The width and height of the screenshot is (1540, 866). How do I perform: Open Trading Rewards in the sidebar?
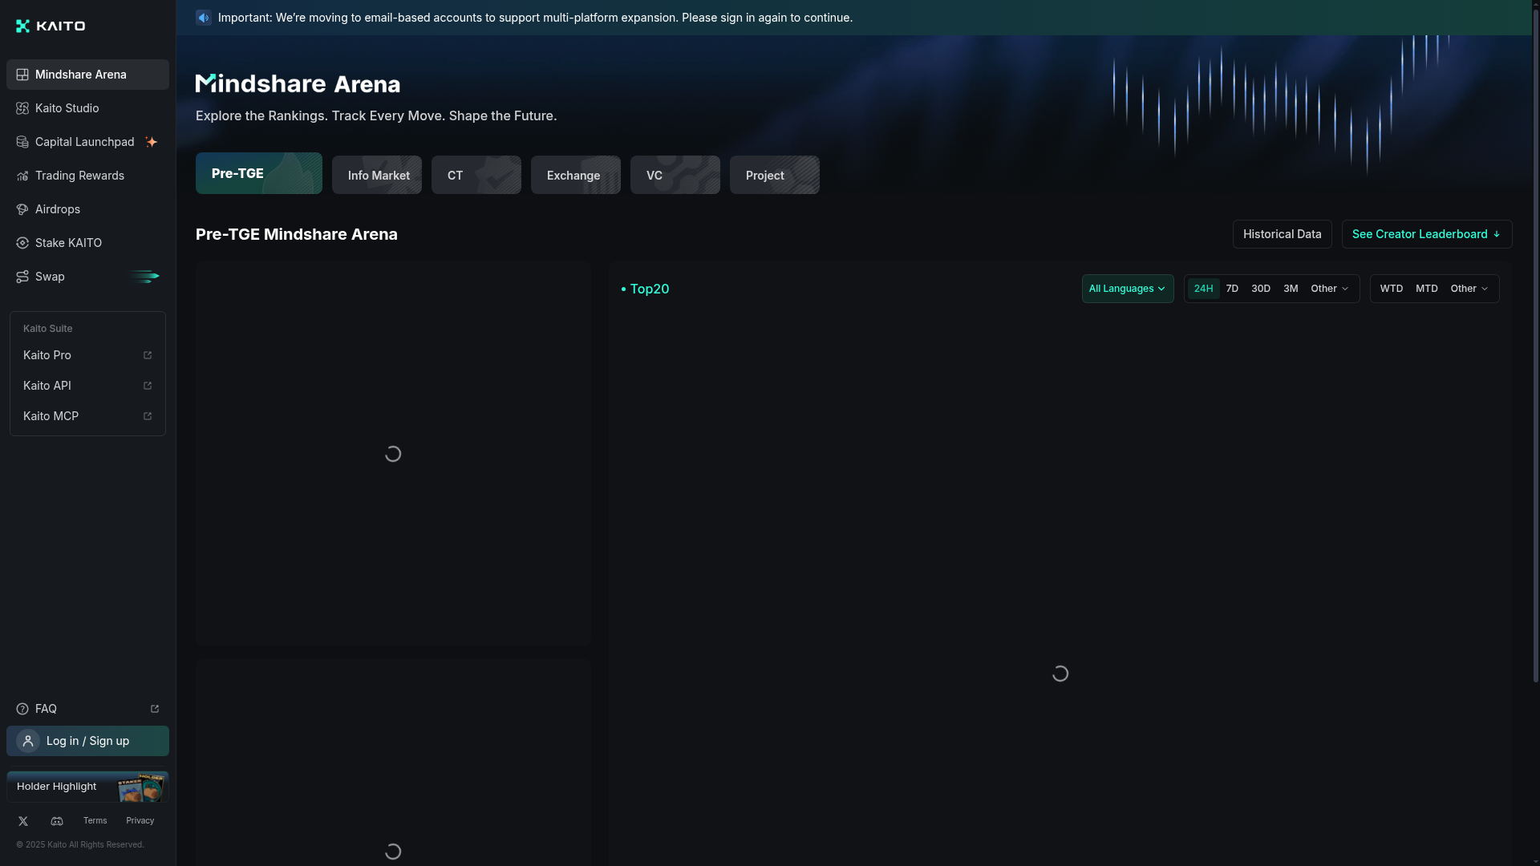pos(87,176)
